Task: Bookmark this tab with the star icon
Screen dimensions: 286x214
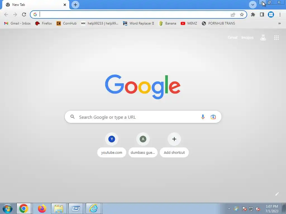Action: pyautogui.click(x=242, y=14)
